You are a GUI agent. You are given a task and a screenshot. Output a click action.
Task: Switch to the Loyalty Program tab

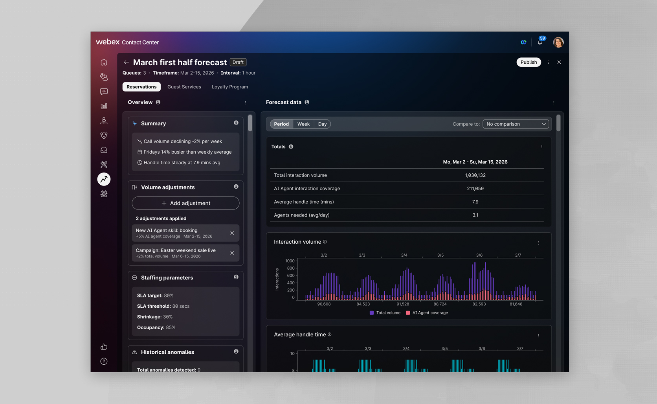[229, 87]
